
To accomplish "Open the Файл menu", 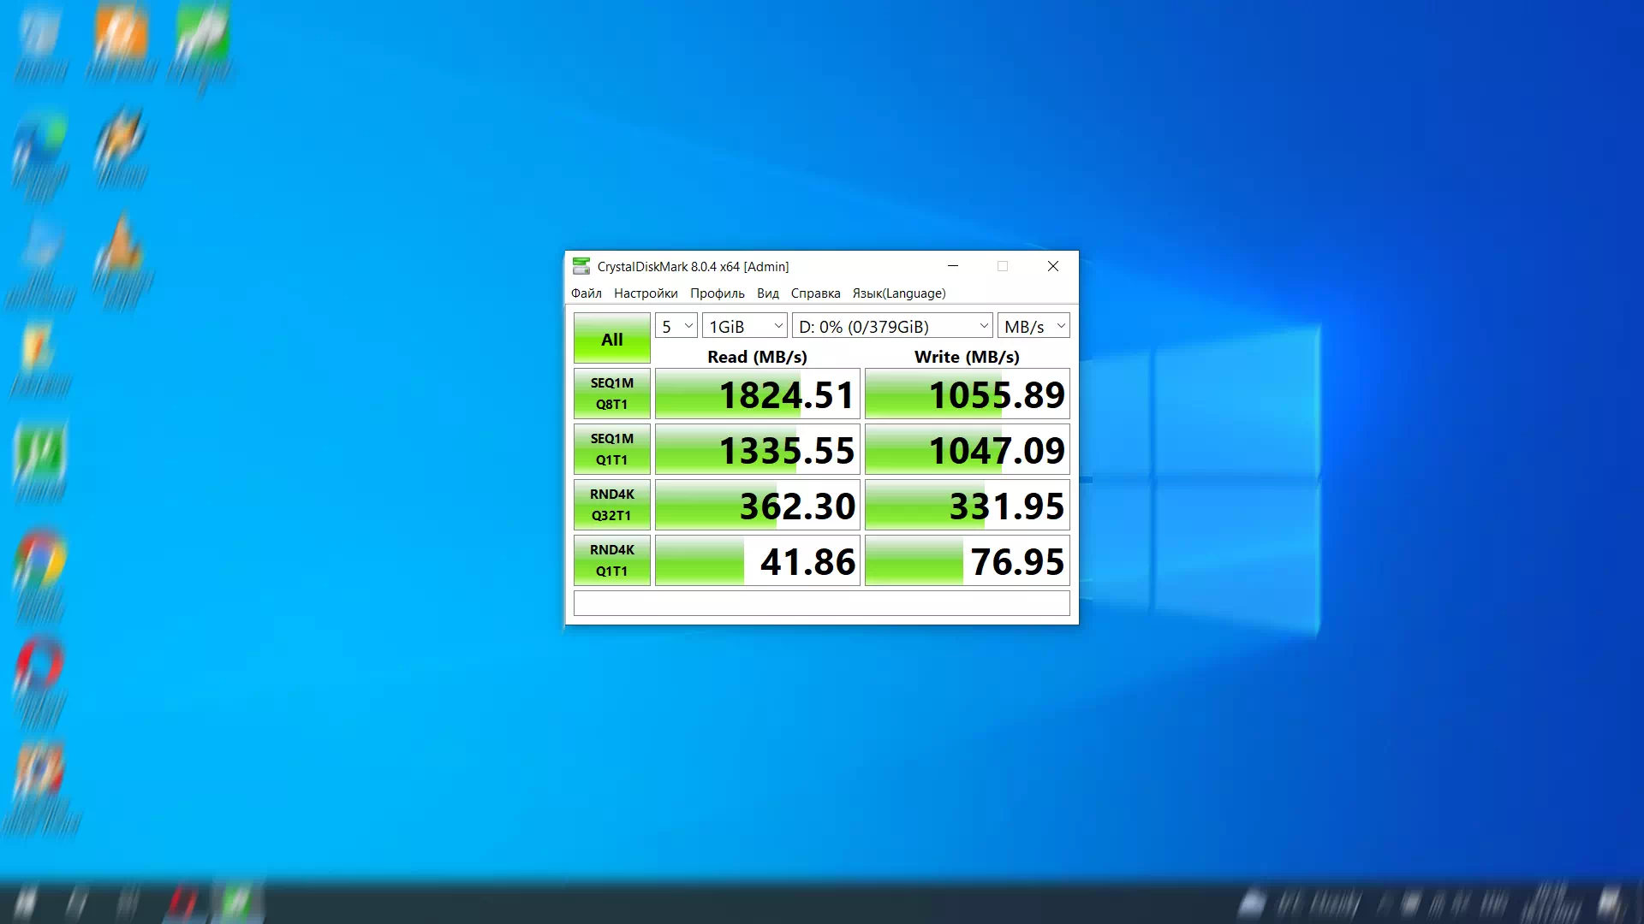I will (587, 293).
